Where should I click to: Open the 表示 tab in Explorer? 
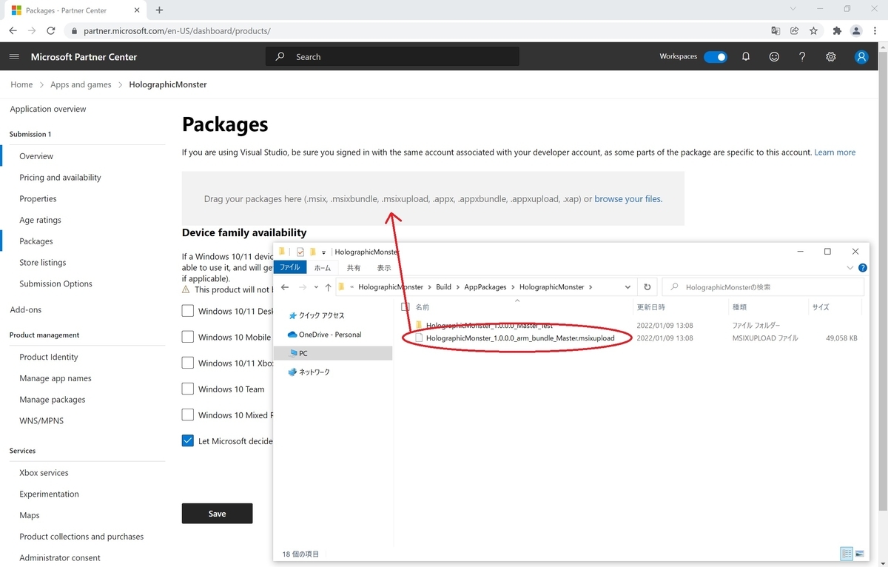click(x=384, y=268)
